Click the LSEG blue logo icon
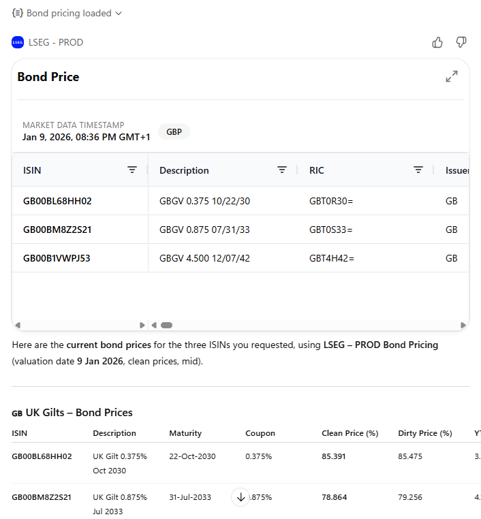The height and width of the screenshot is (519, 481). click(x=18, y=42)
